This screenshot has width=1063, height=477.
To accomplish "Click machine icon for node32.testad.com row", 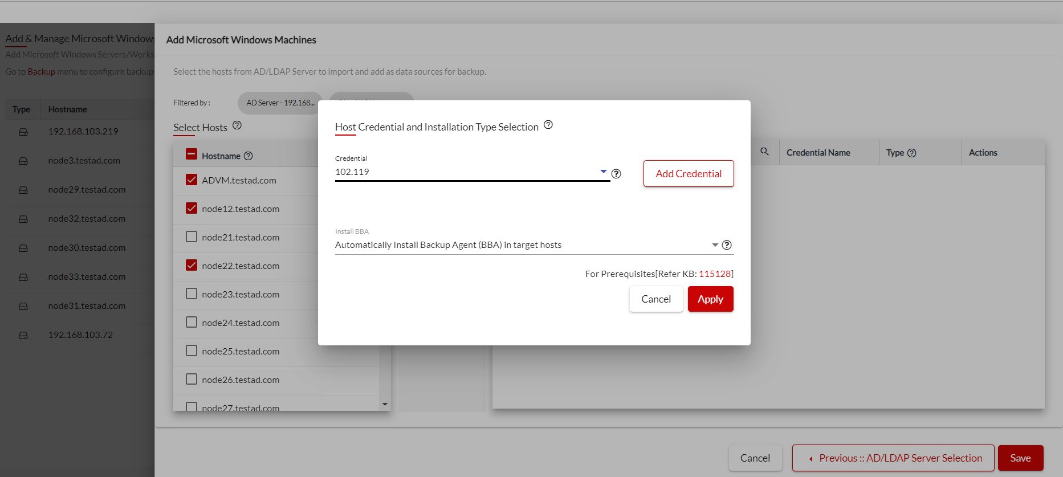I will 23,219.
